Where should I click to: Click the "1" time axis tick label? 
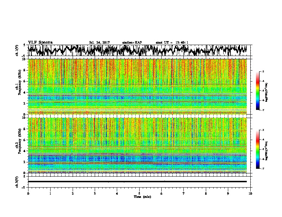coord(50,194)
